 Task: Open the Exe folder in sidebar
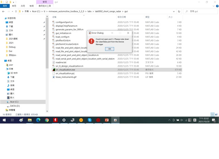tap(11, 51)
